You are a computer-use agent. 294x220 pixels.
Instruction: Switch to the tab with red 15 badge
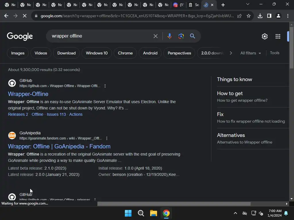coord(179,5)
